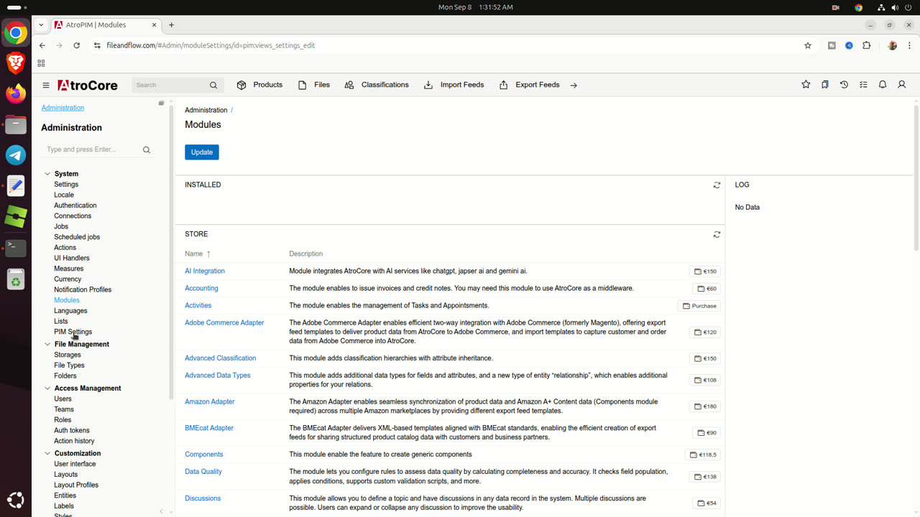Image resolution: width=920 pixels, height=517 pixels.
Task: Open Telegram from the Ubuntu dock
Action: click(x=16, y=155)
